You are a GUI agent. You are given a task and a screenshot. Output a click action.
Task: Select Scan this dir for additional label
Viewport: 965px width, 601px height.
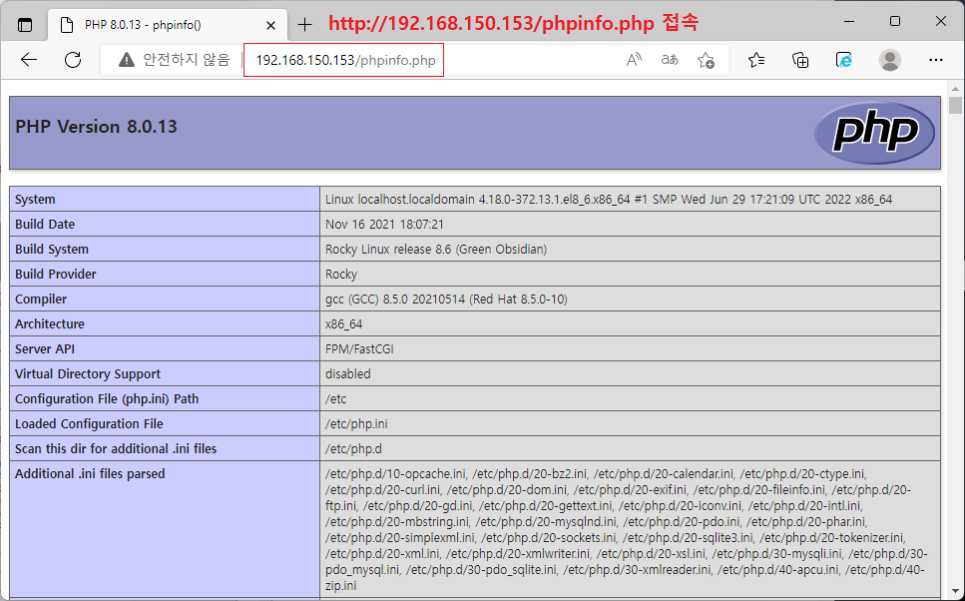pos(116,449)
